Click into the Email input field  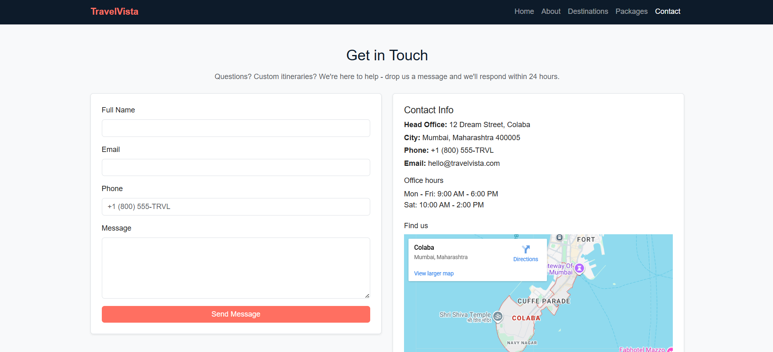tap(236, 167)
